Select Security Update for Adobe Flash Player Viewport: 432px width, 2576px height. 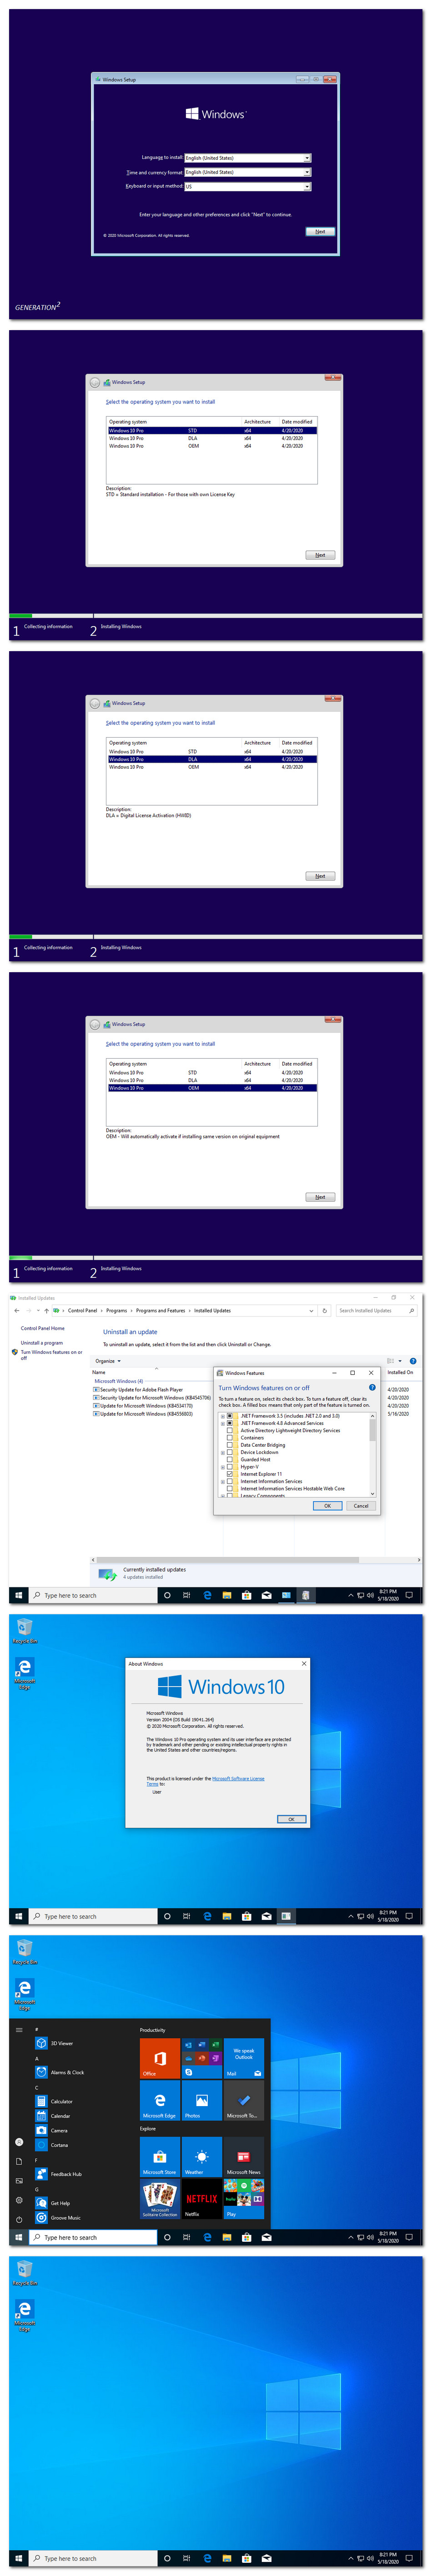click(138, 1389)
